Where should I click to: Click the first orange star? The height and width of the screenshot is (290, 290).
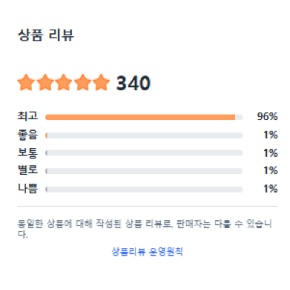pos(26,83)
